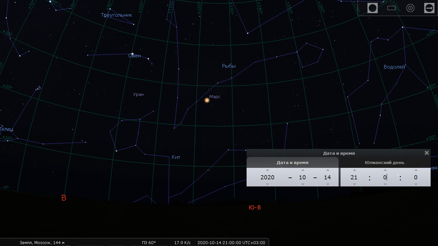Image resolution: width=438 pixels, height=246 pixels.
Task: Click the Телец constellation label
Action: (6, 129)
